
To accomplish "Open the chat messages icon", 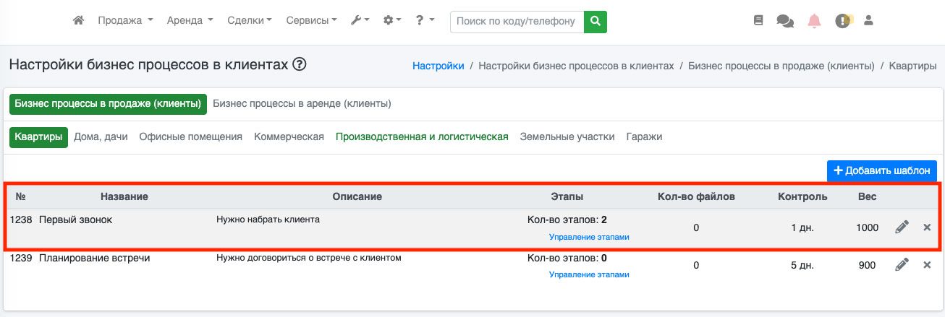I will point(785,21).
